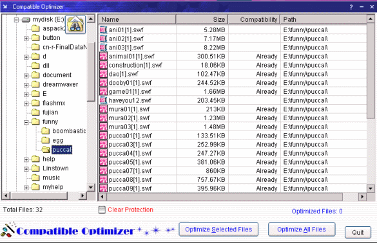Click the pucca09[1].swf file icon
Image resolution: width=377 pixels, height=243 pixels.
103,188
